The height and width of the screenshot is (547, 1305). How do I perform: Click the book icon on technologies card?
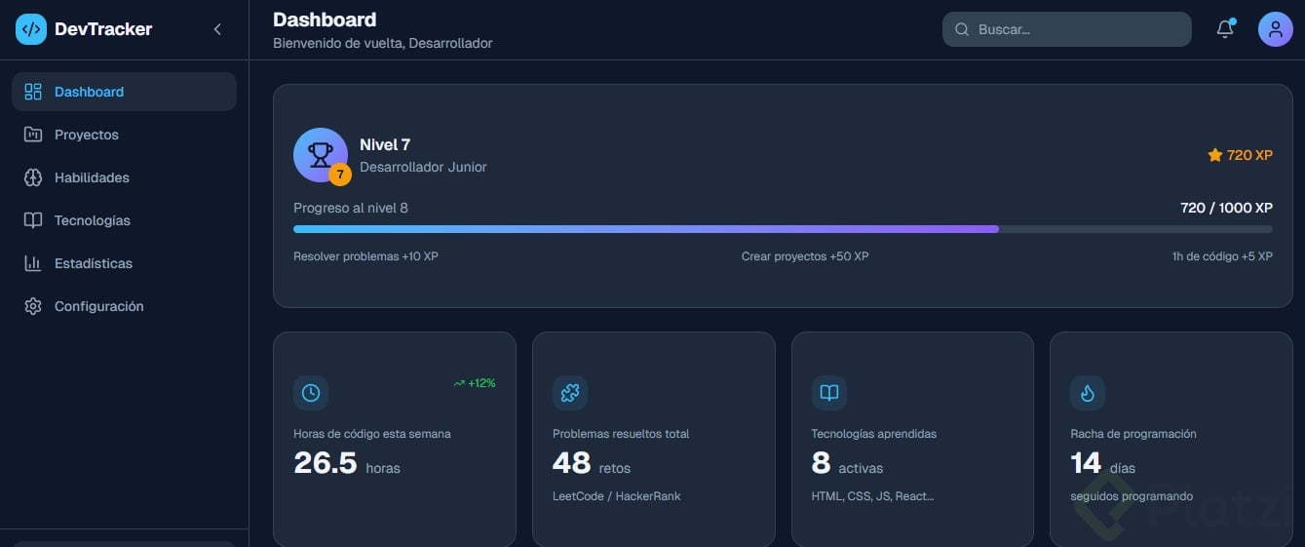(x=829, y=393)
